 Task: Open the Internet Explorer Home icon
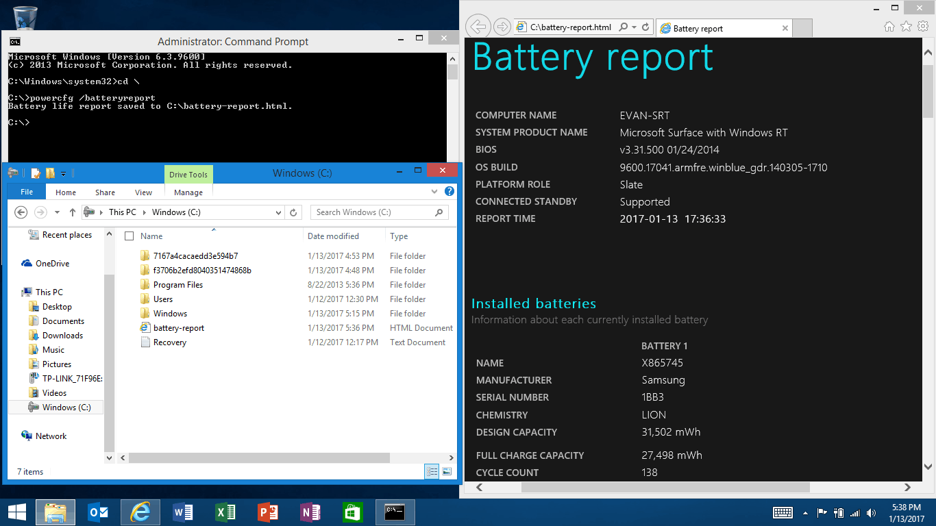coord(889,26)
